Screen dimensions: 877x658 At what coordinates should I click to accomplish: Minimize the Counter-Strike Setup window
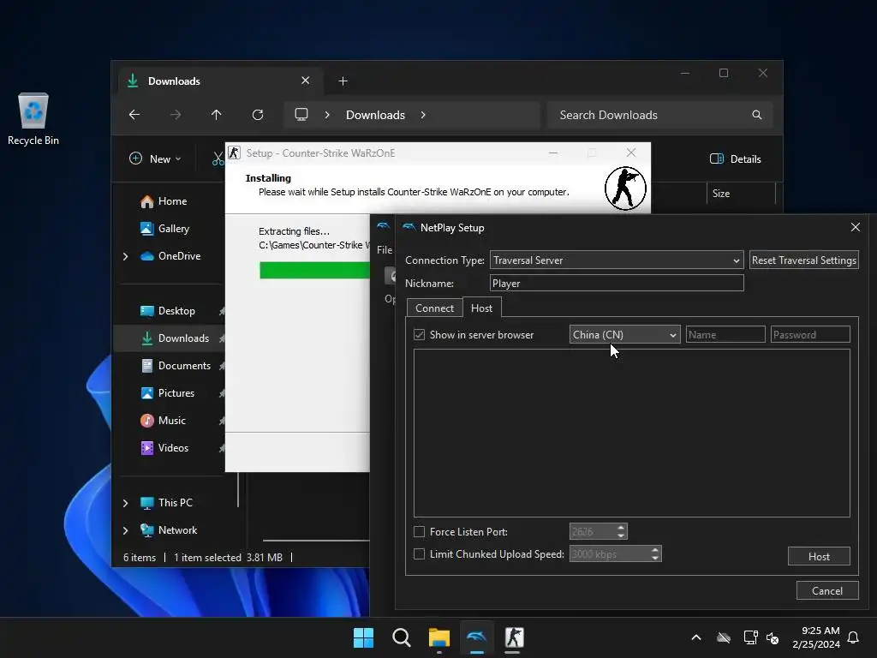(x=553, y=153)
